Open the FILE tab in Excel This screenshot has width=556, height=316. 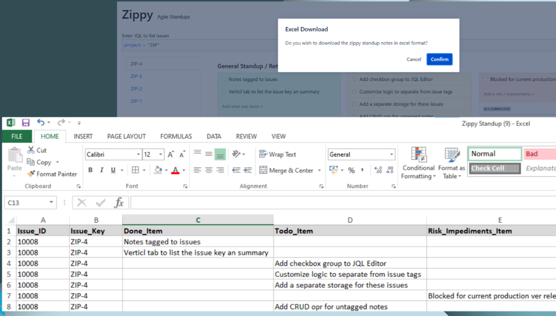[x=17, y=136]
